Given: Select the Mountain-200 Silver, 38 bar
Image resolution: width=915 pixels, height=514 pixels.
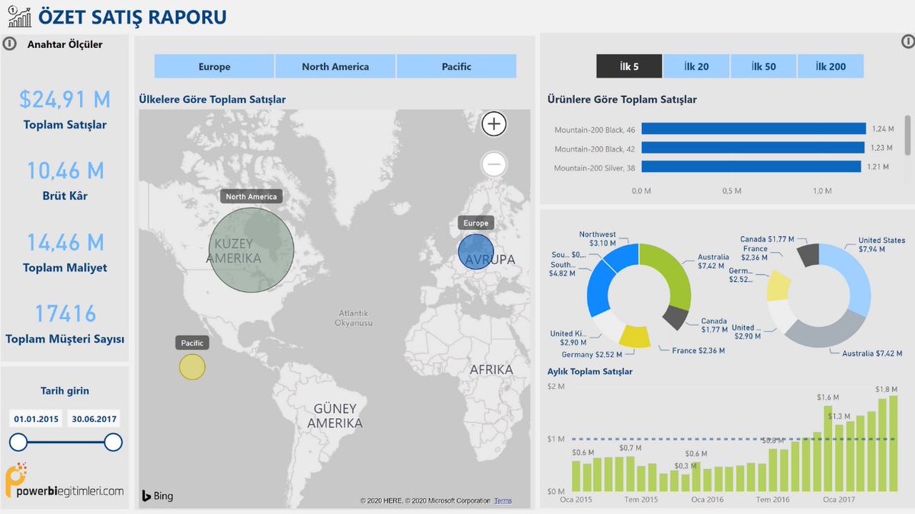Looking at the screenshot, I should pos(751,166).
